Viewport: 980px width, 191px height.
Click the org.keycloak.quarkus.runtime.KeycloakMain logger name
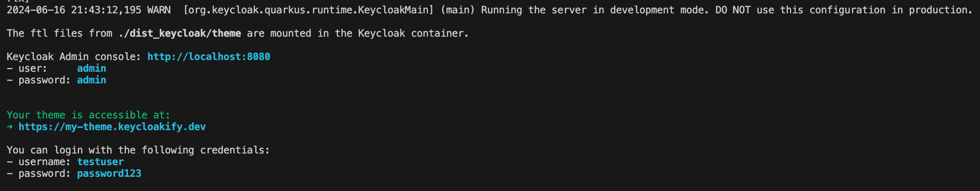point(308,10)
